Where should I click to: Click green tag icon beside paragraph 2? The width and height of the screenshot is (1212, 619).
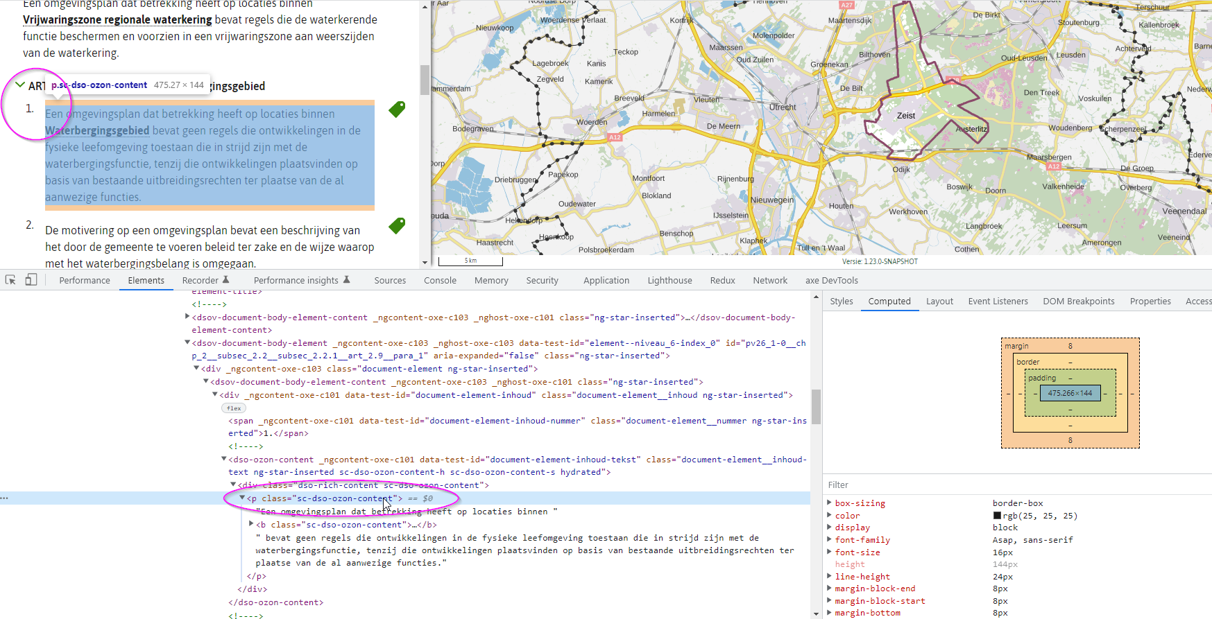397,225
